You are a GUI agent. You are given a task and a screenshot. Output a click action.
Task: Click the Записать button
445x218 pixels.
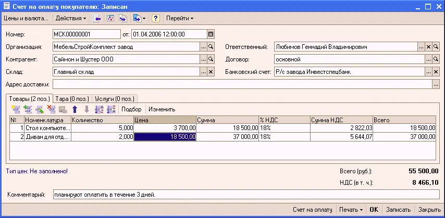[398, 210]
